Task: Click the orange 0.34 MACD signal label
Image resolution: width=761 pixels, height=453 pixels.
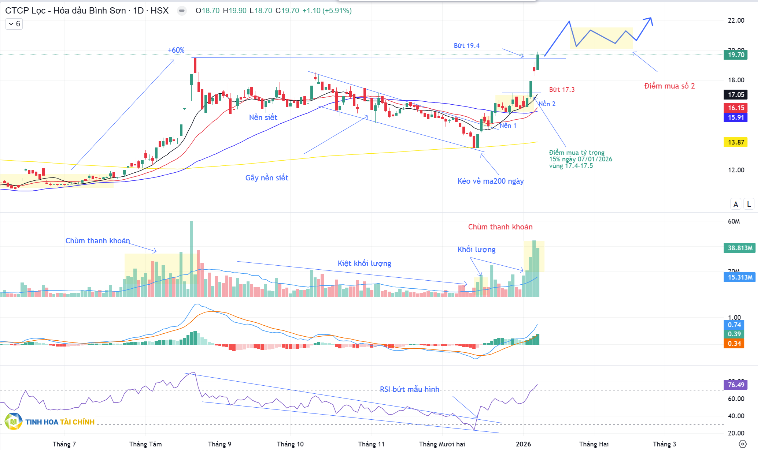Action: pyautogui.click(x=734, y=344)
